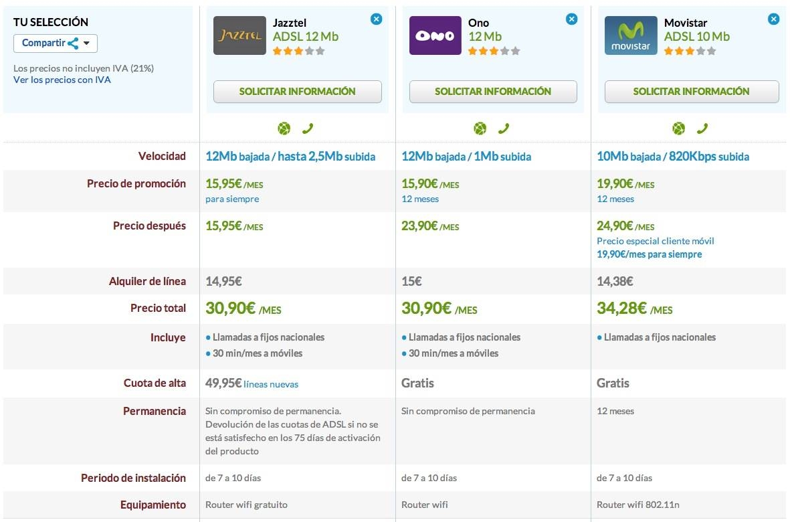
Task: Select the Alquiler de línea row label
Action: coord(148,281)
